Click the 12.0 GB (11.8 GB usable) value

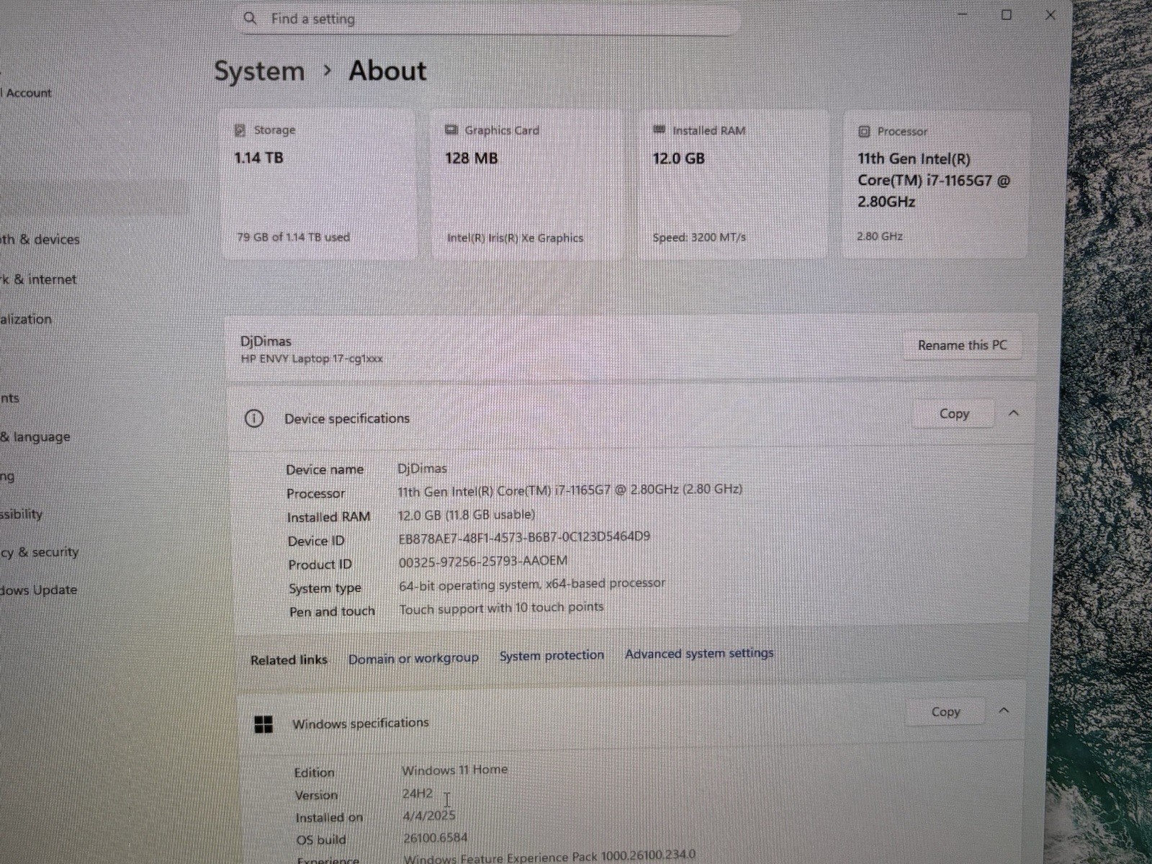tap(467, 515)
